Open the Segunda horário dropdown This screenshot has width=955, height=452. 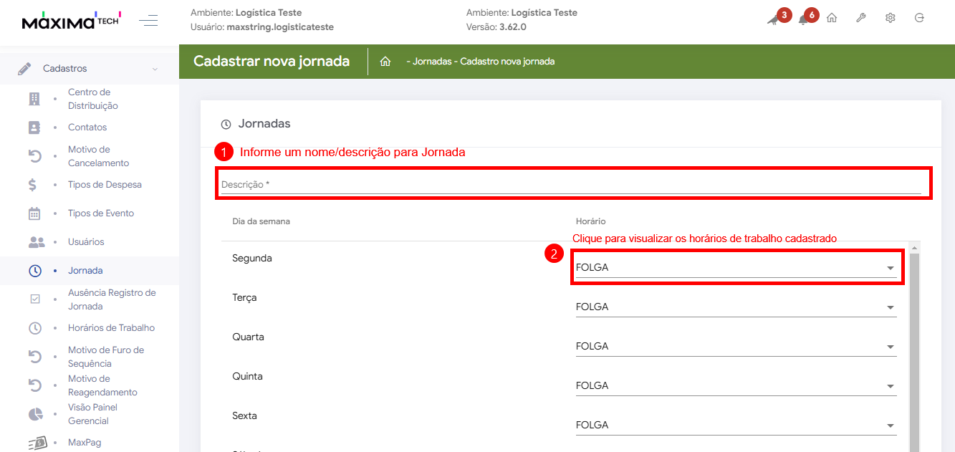coord(736,268)
